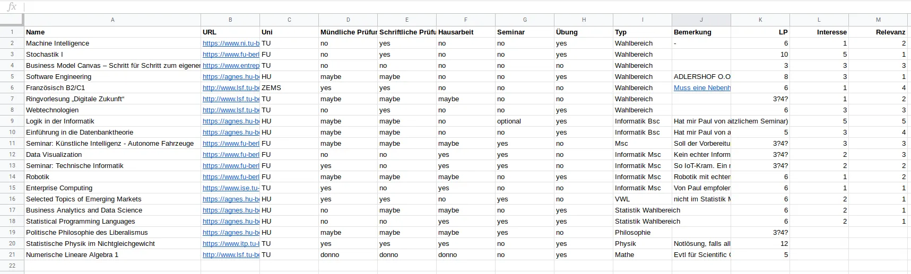
Task: Select column M header
Action: coord(878,20)
